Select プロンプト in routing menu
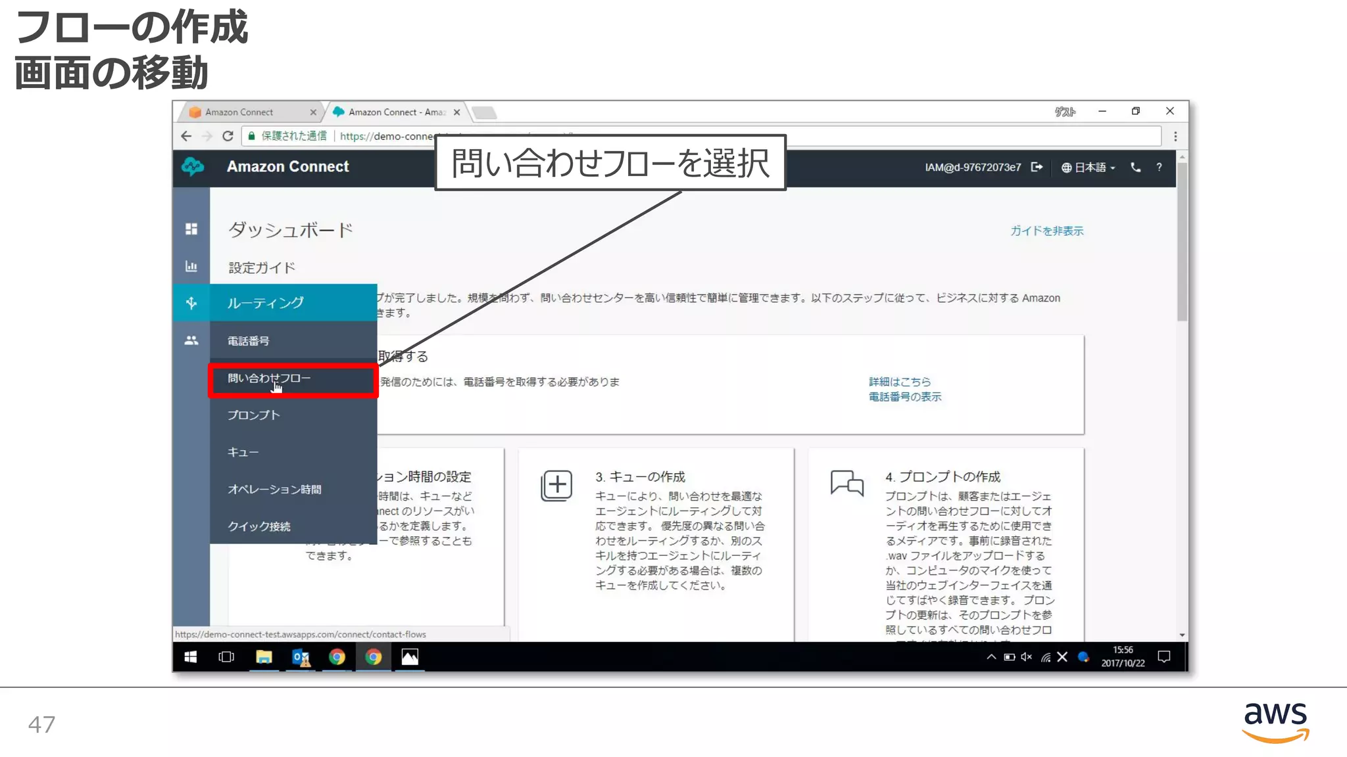Image resolution: width=1347 pixels, height=757 pixels. point(254,415)
